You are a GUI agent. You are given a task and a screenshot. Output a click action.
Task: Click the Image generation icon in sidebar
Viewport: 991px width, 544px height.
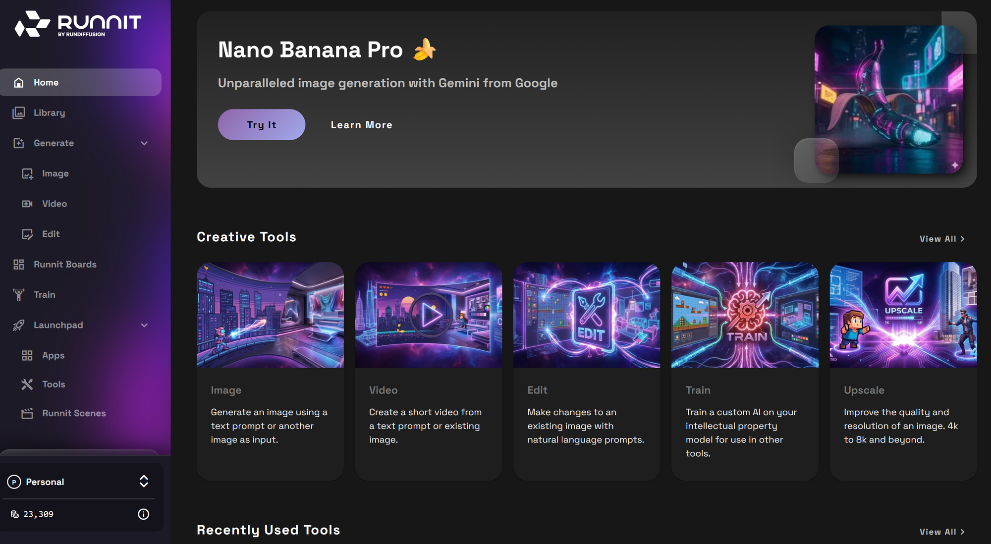(27, 174)
